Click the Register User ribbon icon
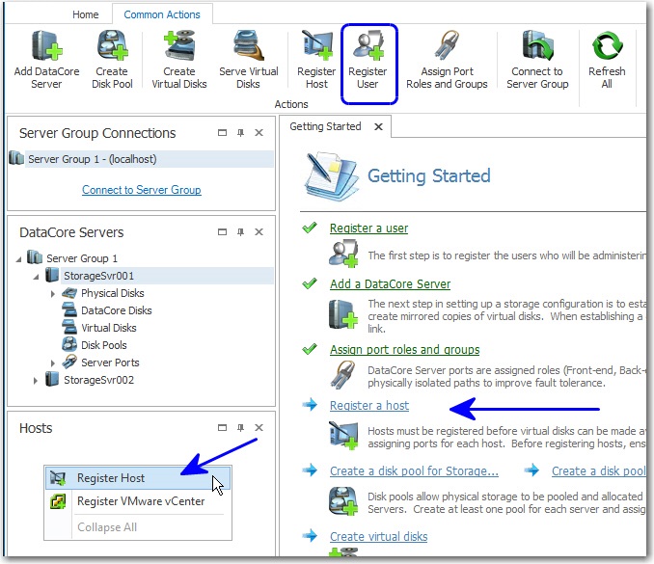Image resolution: width=654 pixels, height=564 pixels. click(x=368, y=45)
